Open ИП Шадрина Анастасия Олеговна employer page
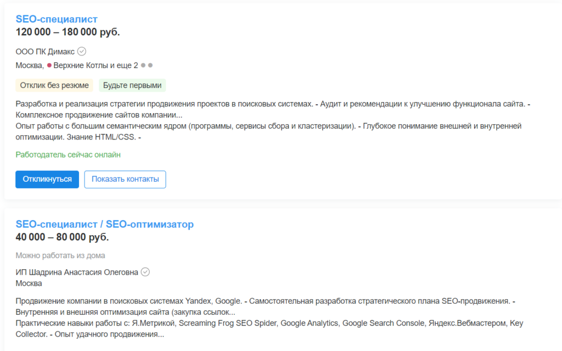Screen dimensions: 562x351 (77, 272)
